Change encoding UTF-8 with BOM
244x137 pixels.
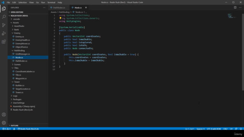click(214, 129)
